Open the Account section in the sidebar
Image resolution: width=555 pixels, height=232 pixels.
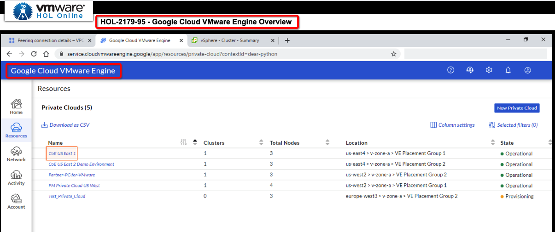click(16, 201)
